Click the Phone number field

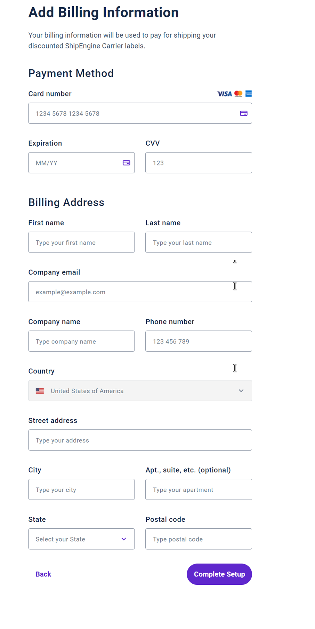(x=198, y=341)
